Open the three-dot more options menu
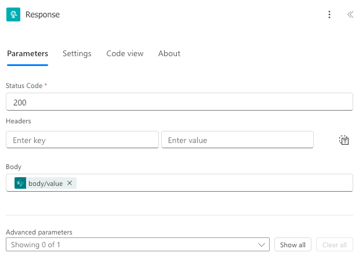The width and height of the screenshot is (359, 260). coord(329,14)
